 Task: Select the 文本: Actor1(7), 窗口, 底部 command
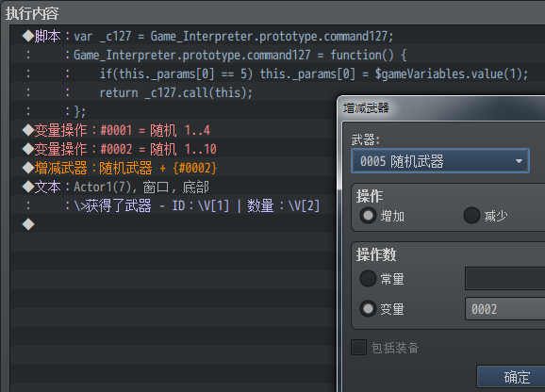[x=173, y=187]
